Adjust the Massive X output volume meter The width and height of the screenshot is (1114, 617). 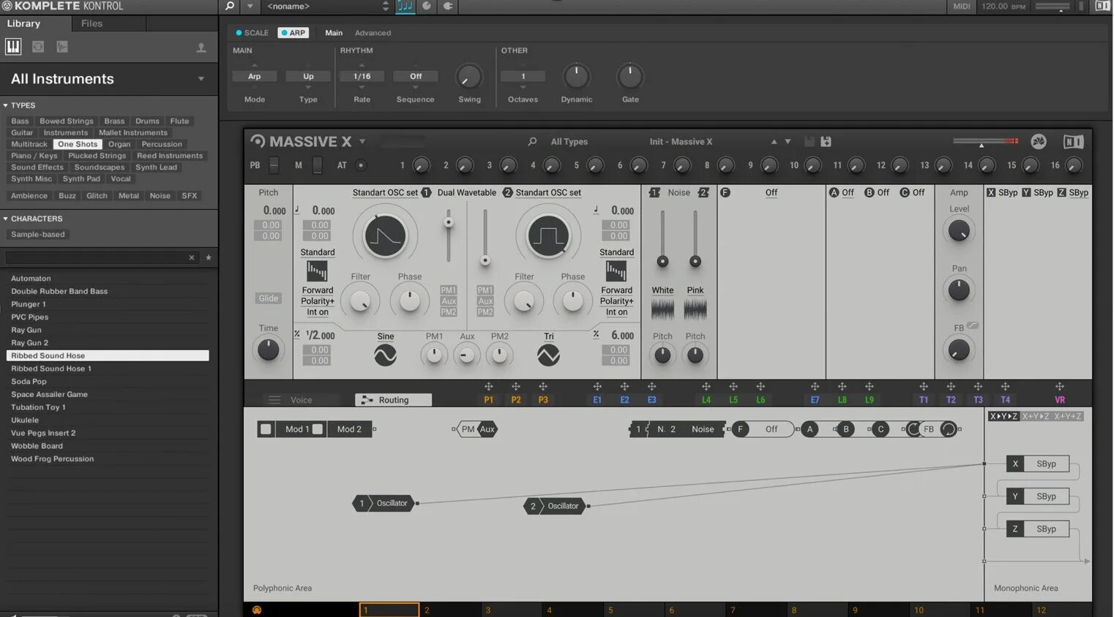point(985,141)
